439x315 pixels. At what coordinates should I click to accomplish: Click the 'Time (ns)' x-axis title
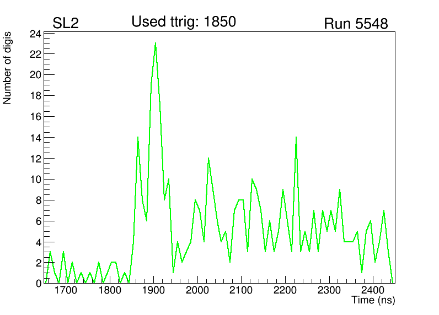click(373, 301)
